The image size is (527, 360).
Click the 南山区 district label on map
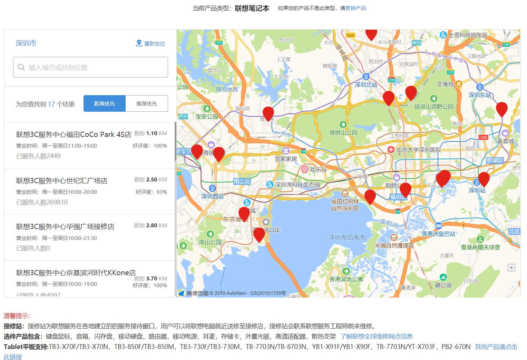tap(242, 181)
